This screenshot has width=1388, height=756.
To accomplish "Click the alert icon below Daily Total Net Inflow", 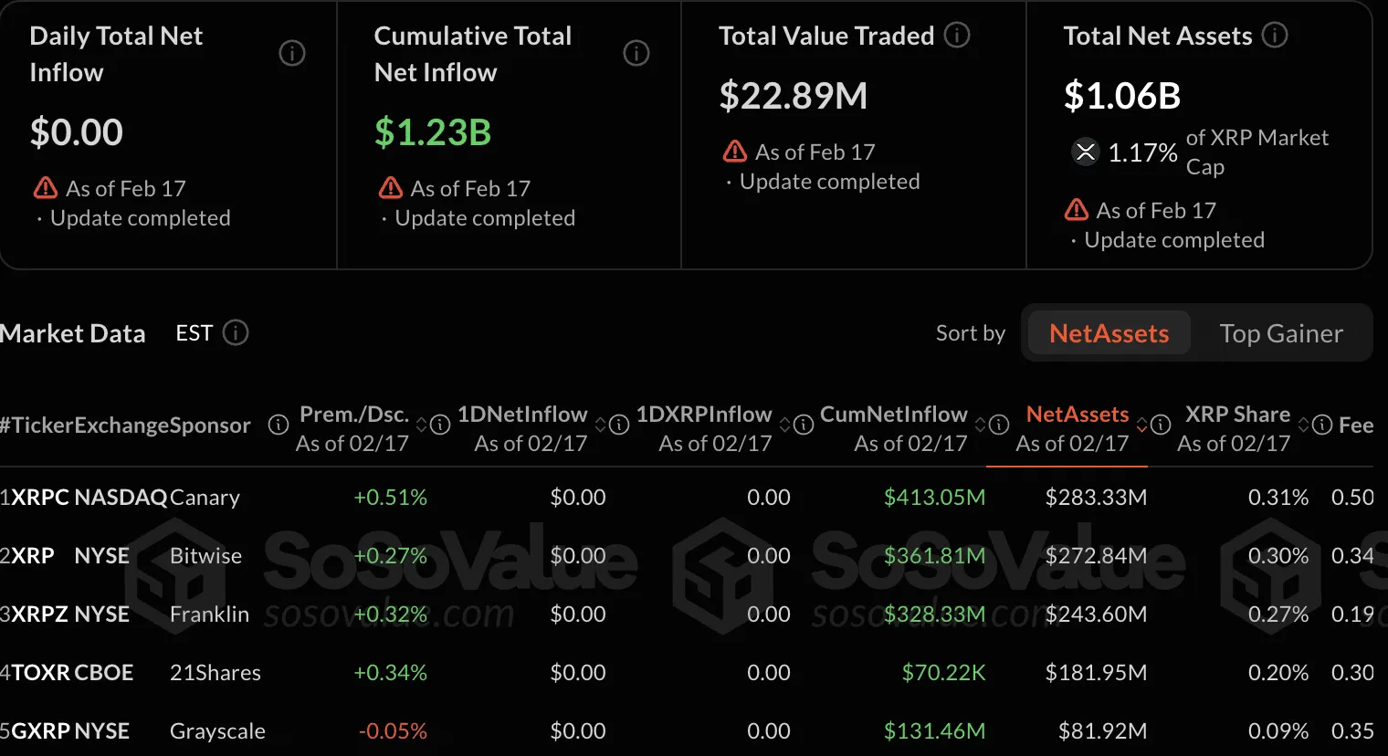I will pyautogui.click(x=45, y=188).
